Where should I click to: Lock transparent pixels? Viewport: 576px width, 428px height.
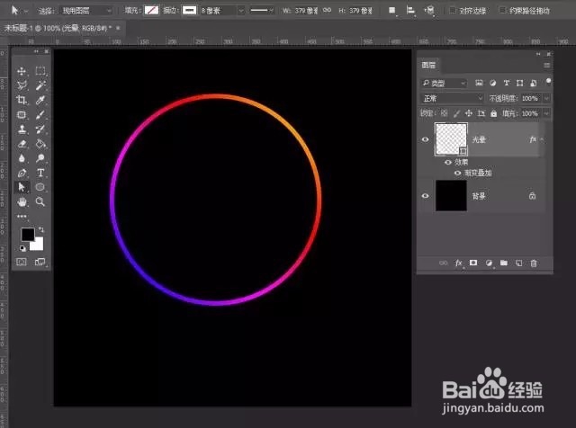pyautogui.click(x=444, y=113)
